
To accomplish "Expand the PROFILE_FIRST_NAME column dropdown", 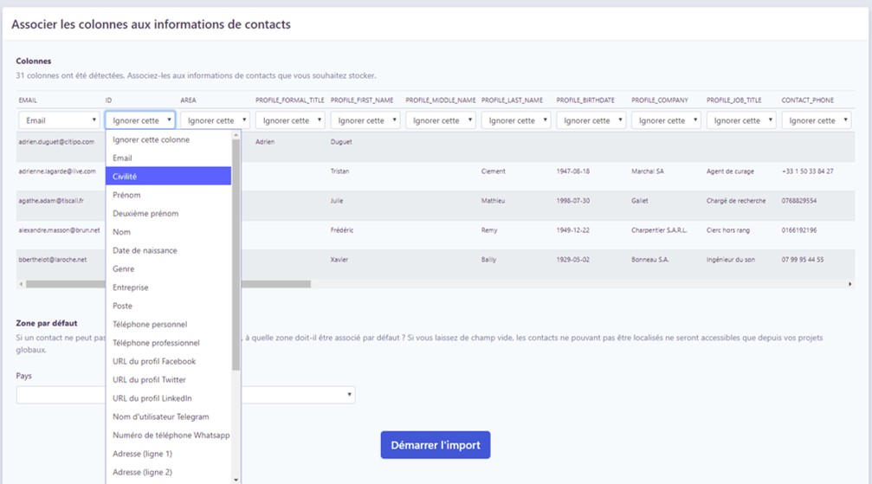I will [365, 120].
